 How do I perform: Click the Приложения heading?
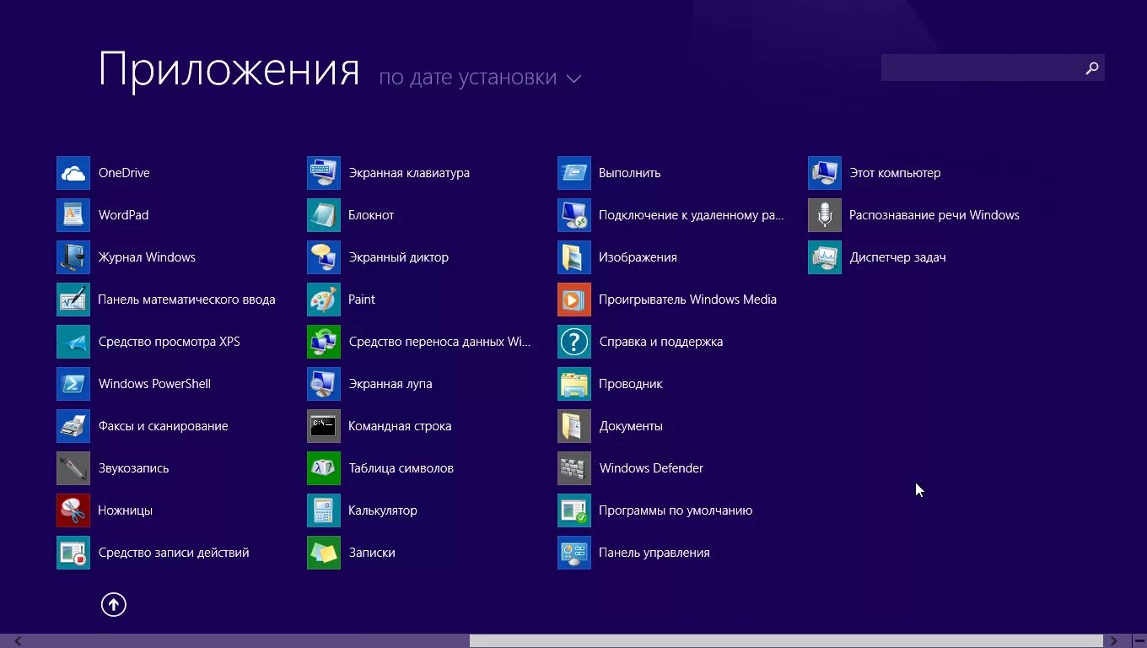229,70
